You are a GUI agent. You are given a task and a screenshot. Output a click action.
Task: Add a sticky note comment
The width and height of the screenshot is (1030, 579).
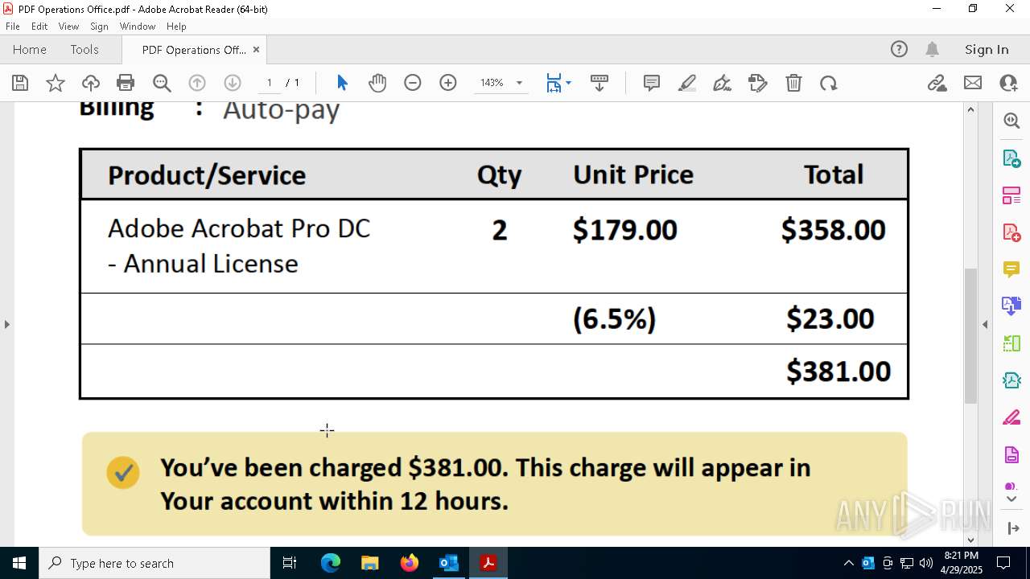point(652,83)
